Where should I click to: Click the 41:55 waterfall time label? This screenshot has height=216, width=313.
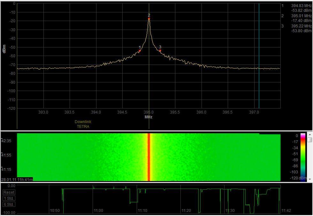[6, 155]
